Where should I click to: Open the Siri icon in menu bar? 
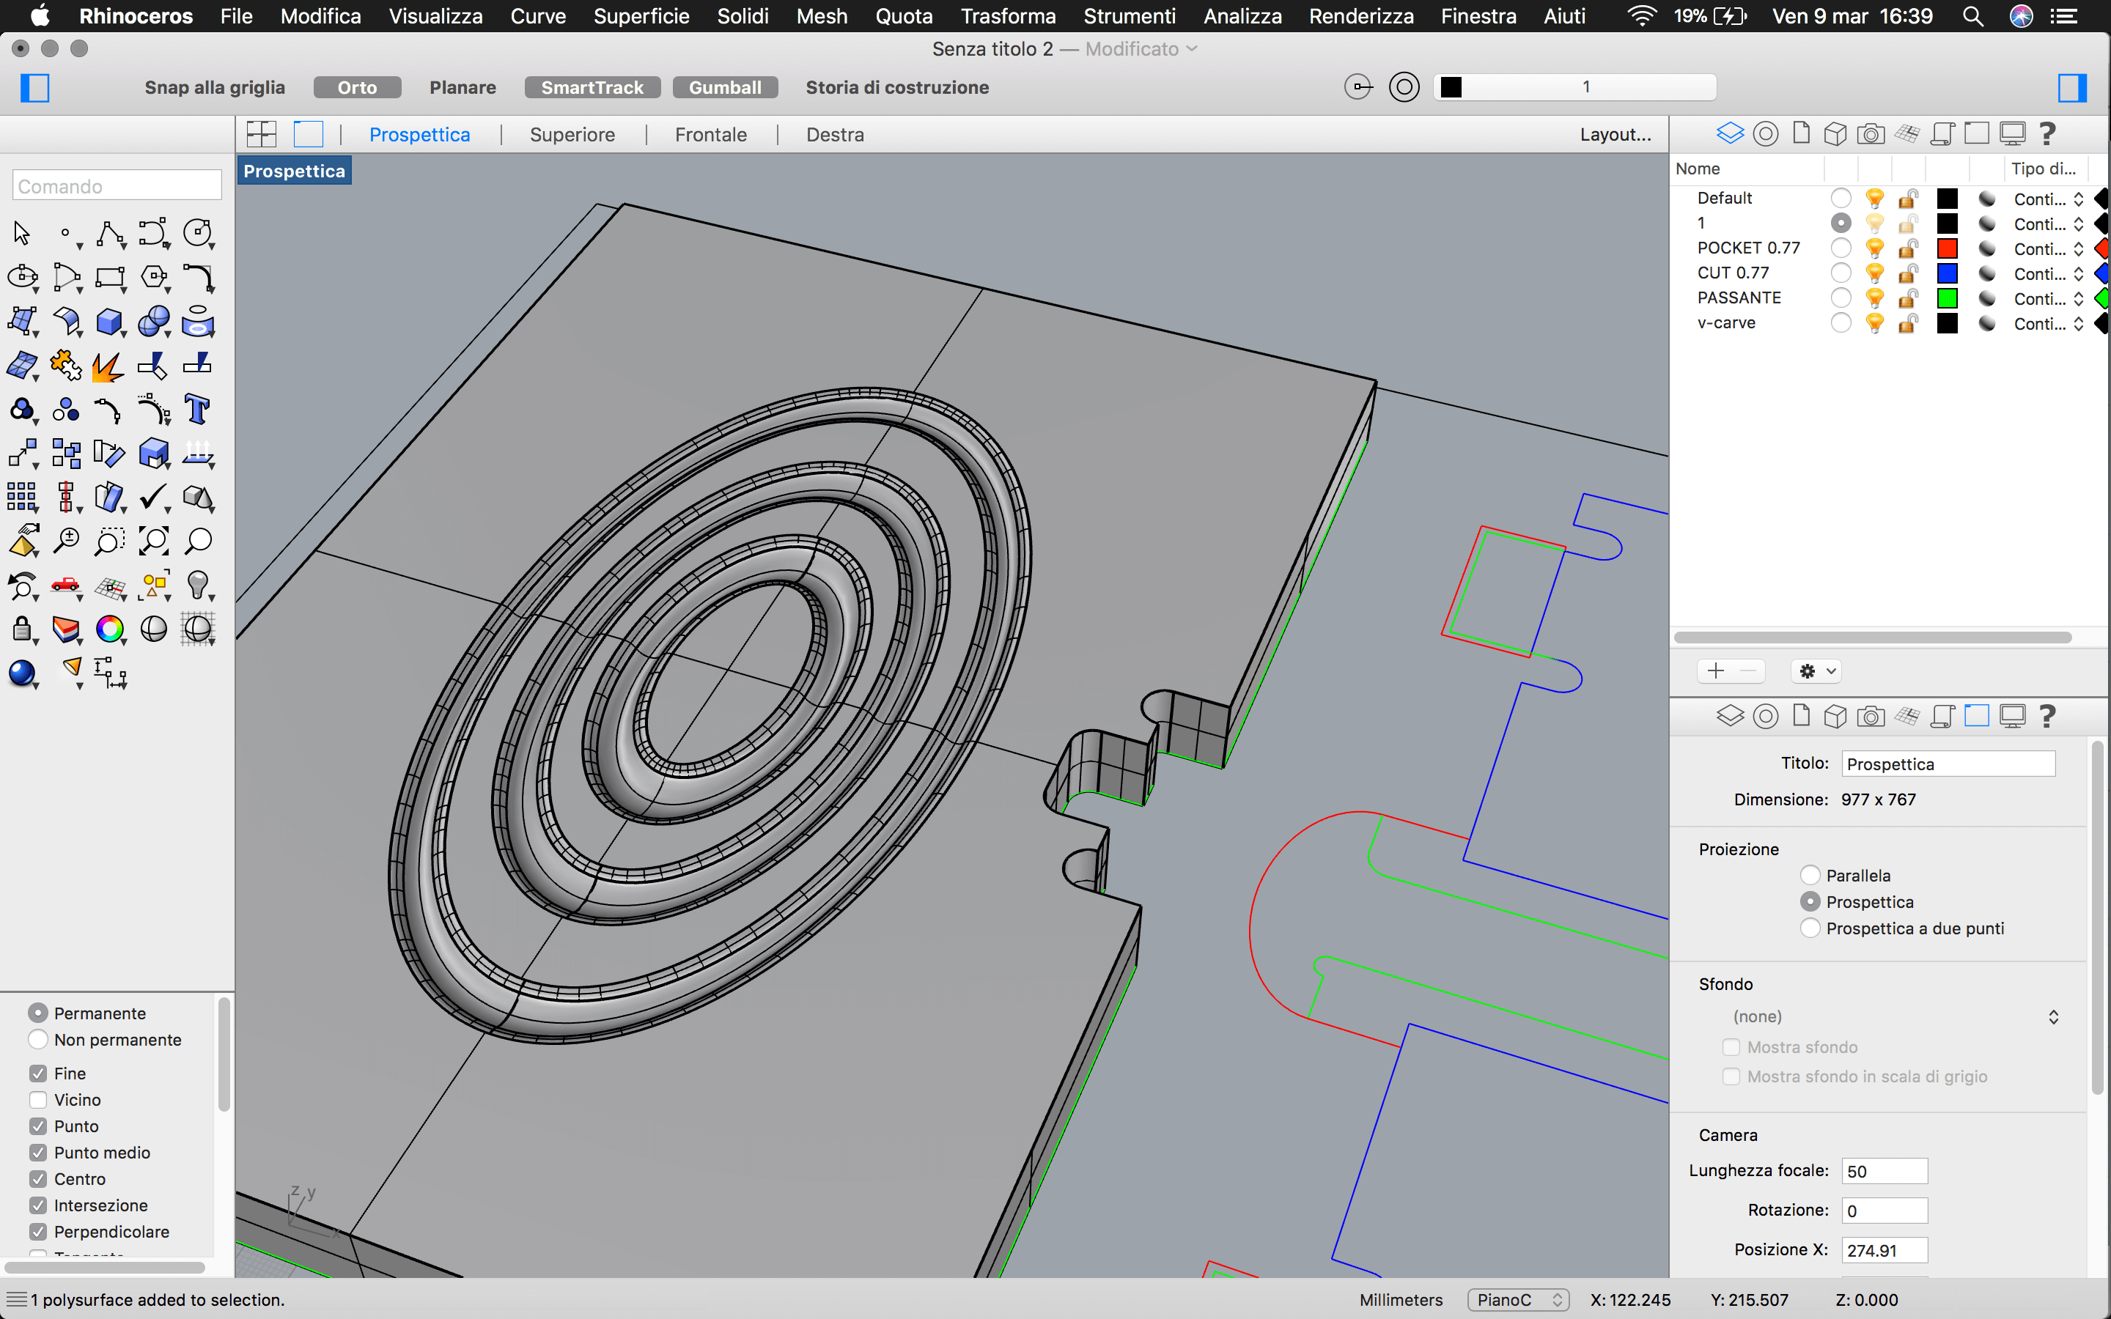tap(2021, 15)
